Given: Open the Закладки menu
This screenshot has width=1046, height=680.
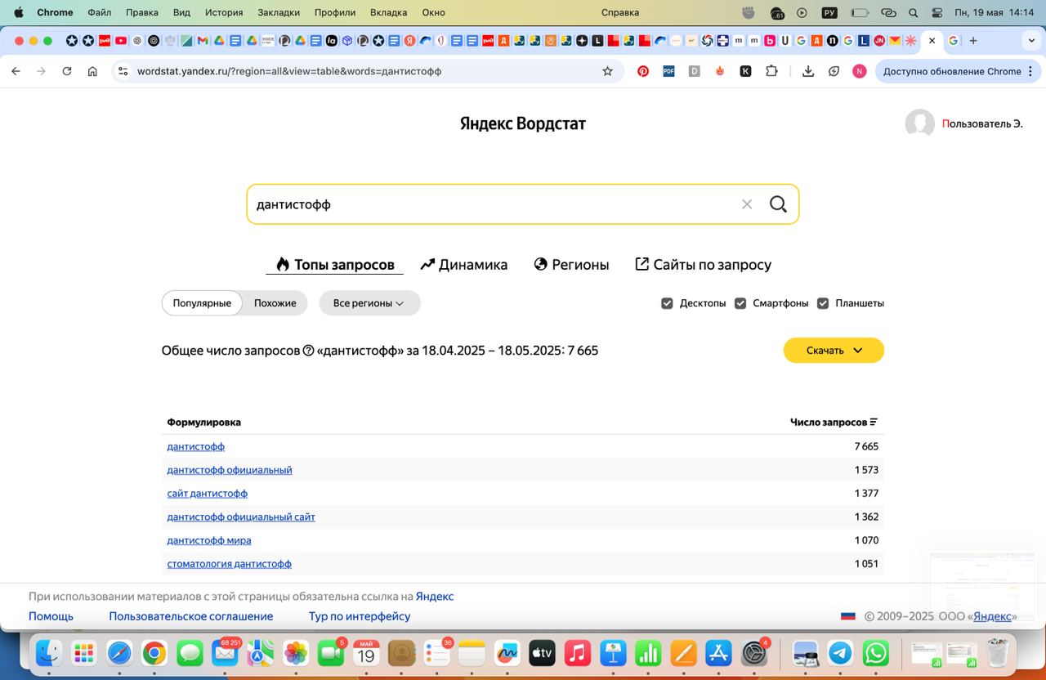Looking at the screenshot, I should 279,12.
